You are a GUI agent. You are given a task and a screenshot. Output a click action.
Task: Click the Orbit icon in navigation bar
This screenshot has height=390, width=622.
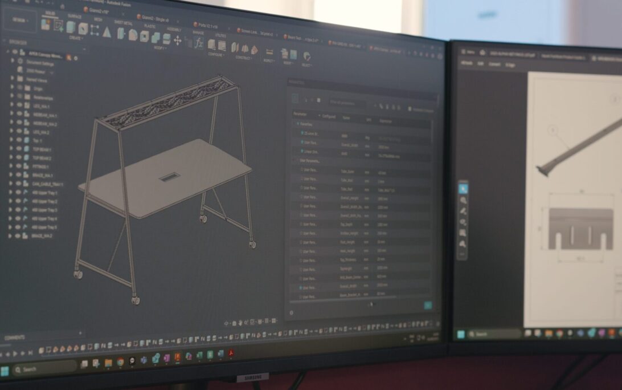tap(227, 324)
